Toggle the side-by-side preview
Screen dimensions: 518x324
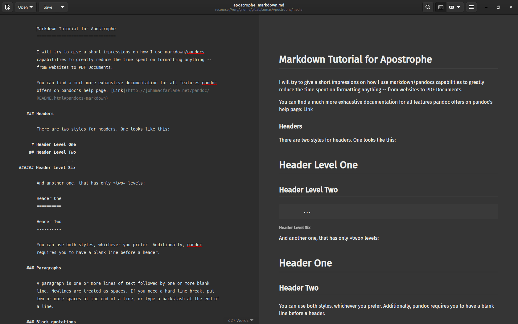(441, 7)
